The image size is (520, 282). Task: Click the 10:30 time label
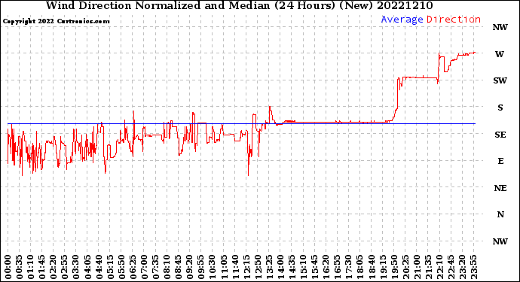tap(213, 268)
